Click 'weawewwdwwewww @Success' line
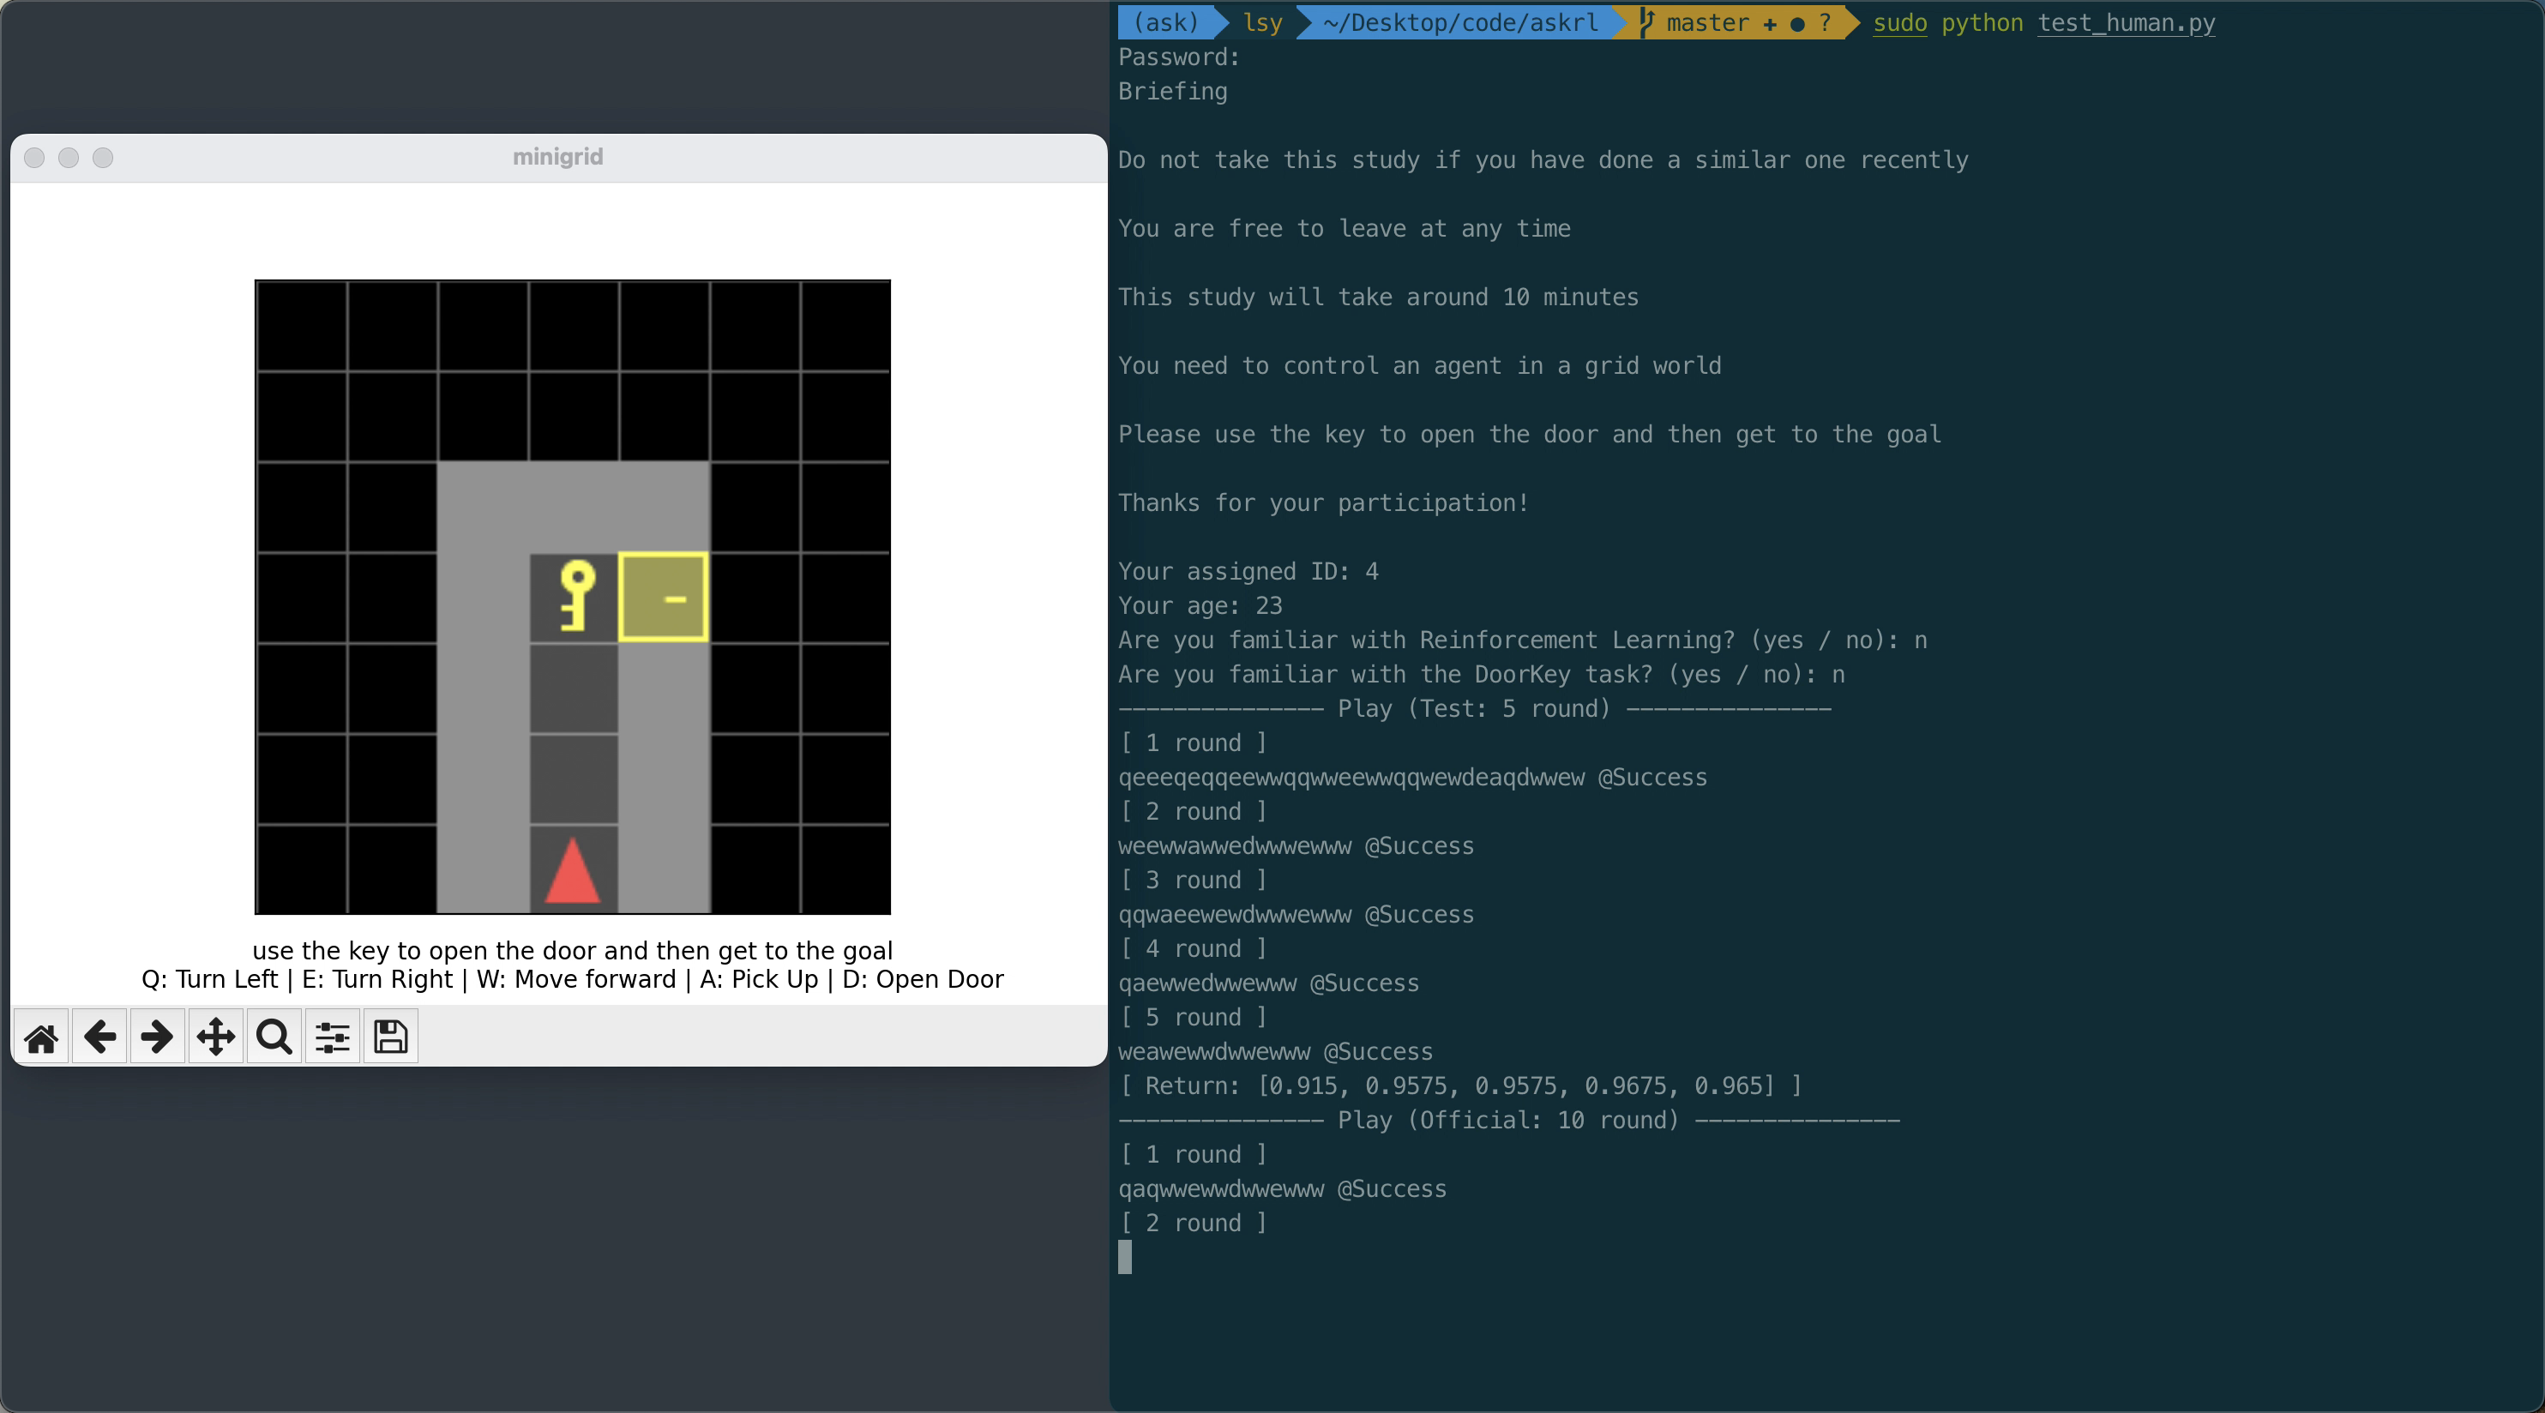 [x=1275, y=1051]
